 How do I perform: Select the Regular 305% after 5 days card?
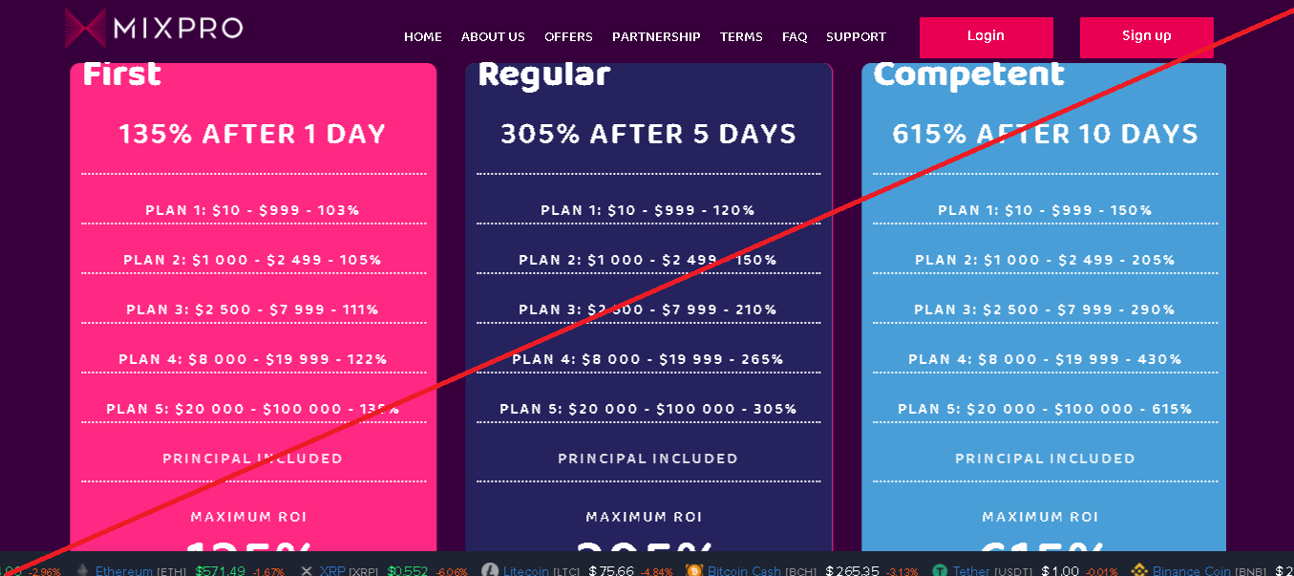click(648, 307)
